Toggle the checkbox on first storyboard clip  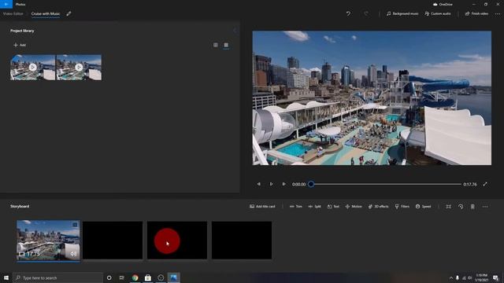[x=75, y=225]
